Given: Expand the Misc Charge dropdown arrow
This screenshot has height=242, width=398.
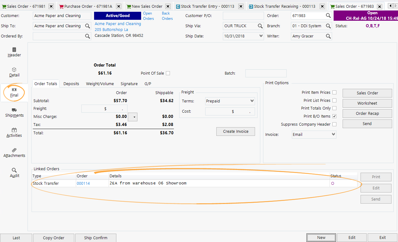Looking at the screenshot, I should (x=132, y=117).
